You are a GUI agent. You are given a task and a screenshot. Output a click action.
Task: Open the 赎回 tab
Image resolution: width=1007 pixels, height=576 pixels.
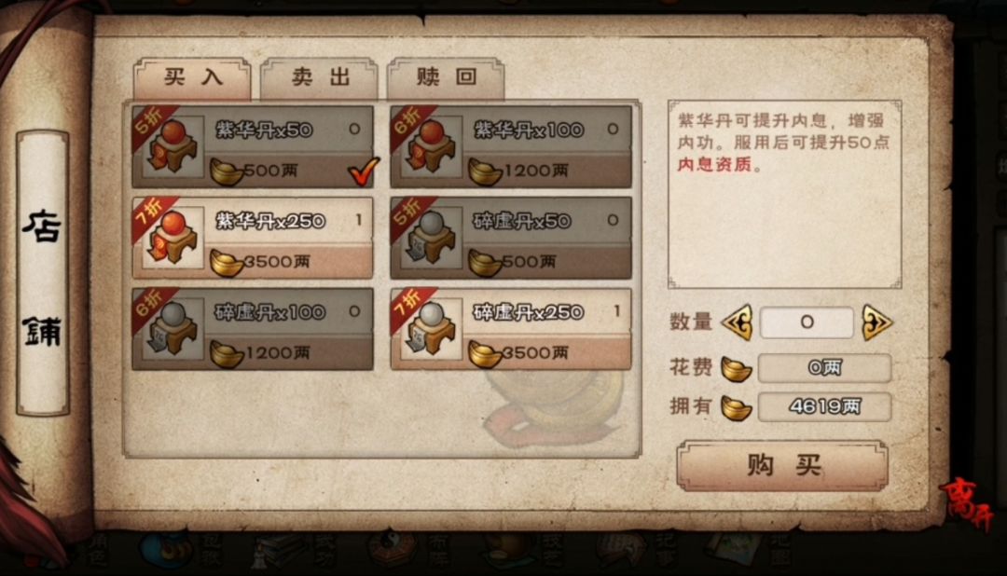pos(446,77)
